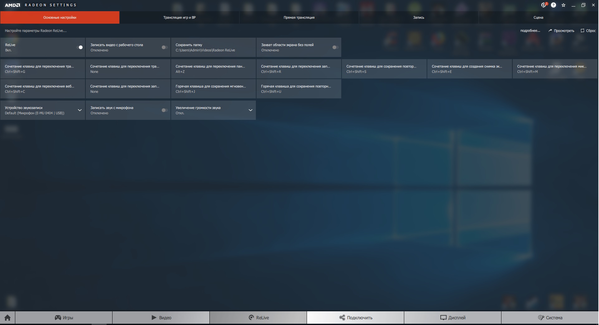Click the star favorites icon

[563, 5]
